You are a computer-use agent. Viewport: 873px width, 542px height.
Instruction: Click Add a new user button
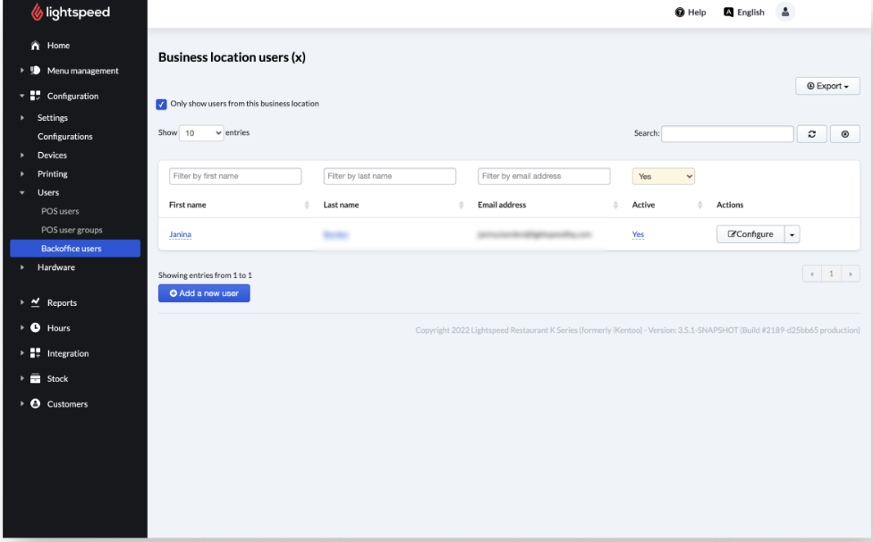click(204, 293)
